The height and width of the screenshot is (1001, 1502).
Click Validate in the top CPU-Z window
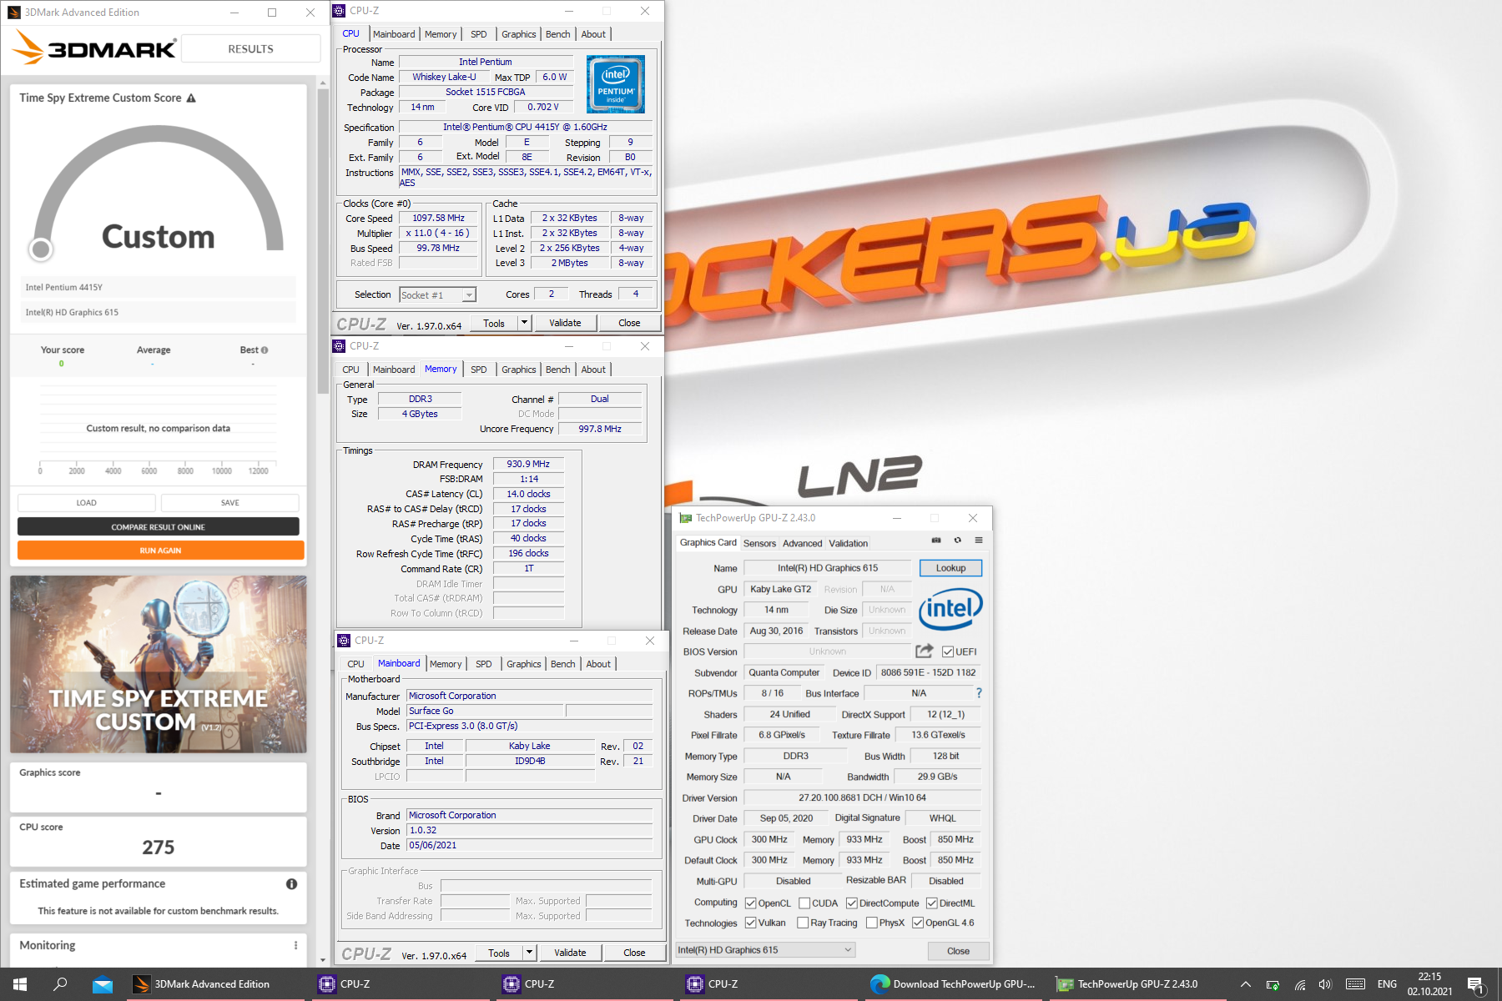565,323
